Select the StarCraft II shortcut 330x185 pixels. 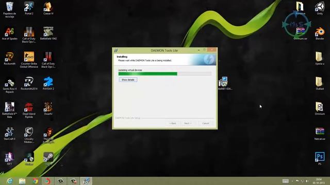[9, 134]
